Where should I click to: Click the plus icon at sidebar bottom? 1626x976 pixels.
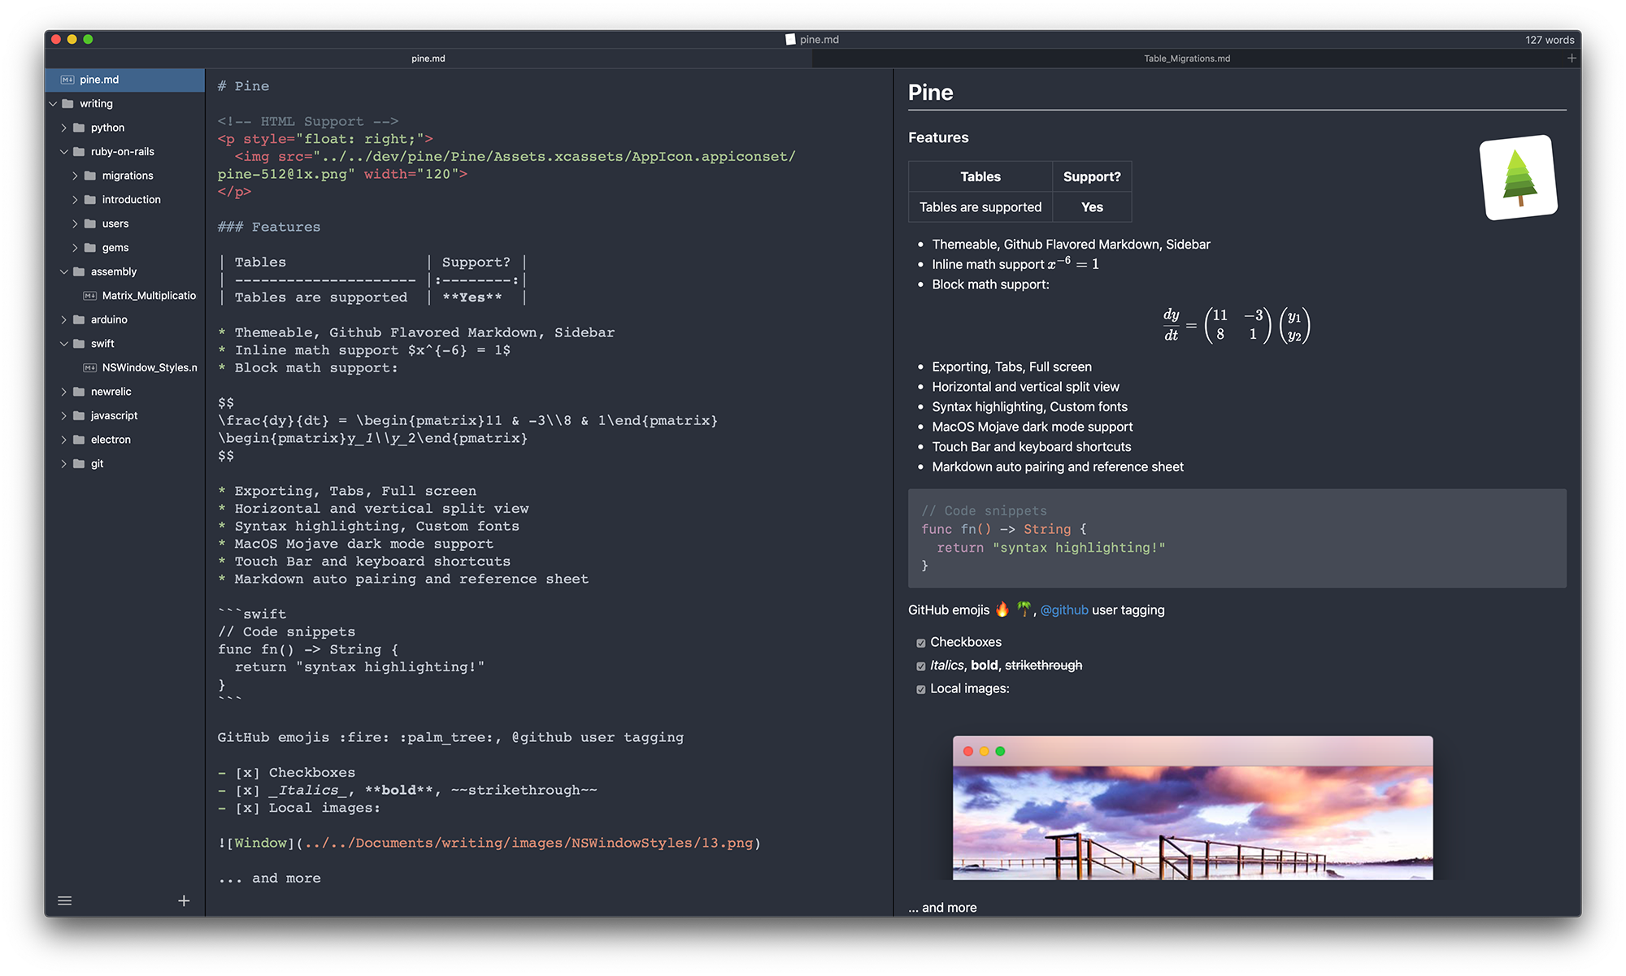pos(184,900)
